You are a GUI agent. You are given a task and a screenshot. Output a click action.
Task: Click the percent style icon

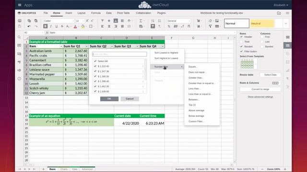tap(169, 26)
